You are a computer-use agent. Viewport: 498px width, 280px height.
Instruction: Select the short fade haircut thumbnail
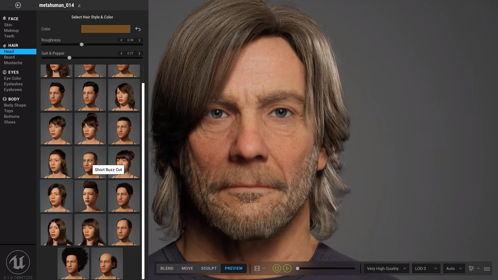[x=124, y=129]
